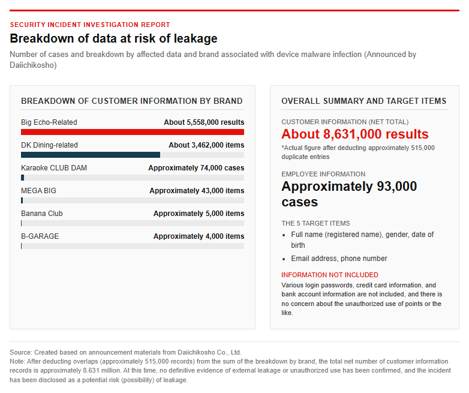Click the 'Overall Summary and Target Items' heading

(x=363, y=101)
